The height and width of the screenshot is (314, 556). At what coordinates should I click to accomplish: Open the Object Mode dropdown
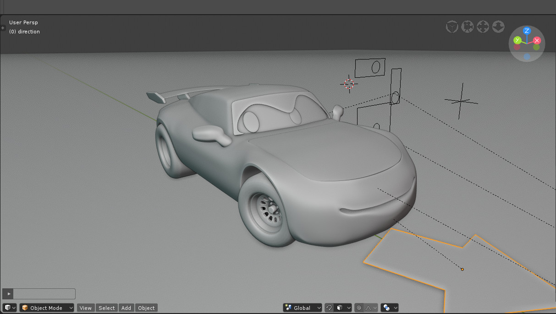point(47,308)
